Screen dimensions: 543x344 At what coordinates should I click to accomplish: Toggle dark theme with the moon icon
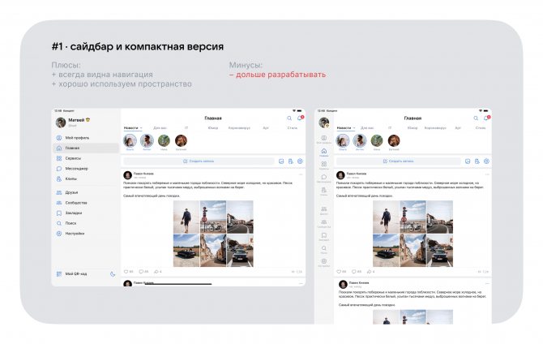click(x=113, y=274)
